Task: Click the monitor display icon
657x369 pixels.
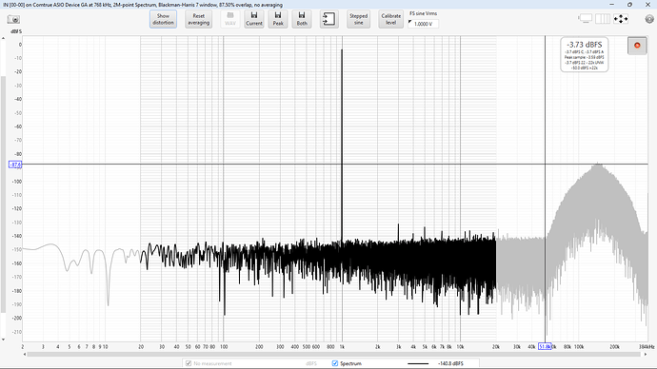Action: pyautogui.click(x=586, y=19)
